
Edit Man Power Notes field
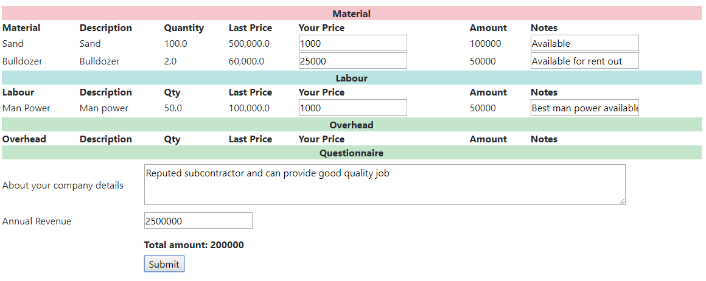coord(584,108)
